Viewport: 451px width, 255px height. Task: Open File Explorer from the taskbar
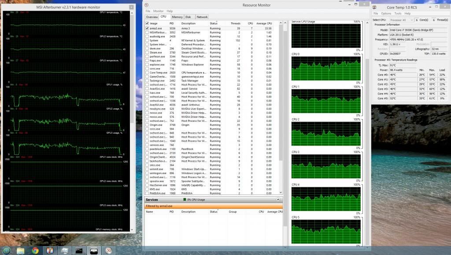click(20, 251)
